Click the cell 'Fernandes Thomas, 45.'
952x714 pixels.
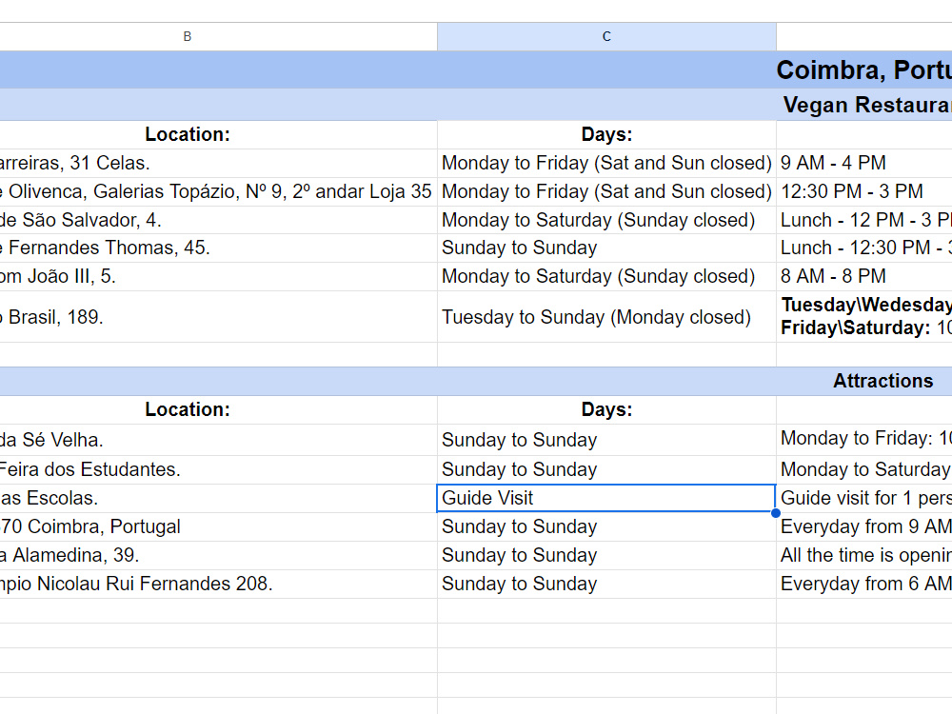point(218,248)
